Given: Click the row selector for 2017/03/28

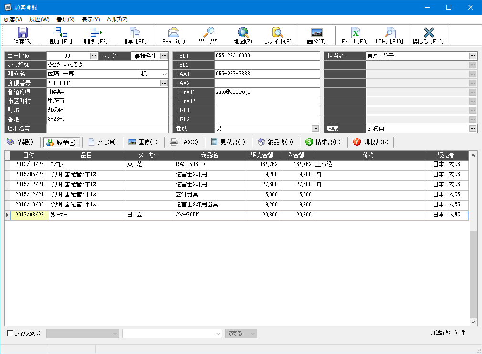Looking at the screenshot, I should pyautogui.click(x=7, y=215).
